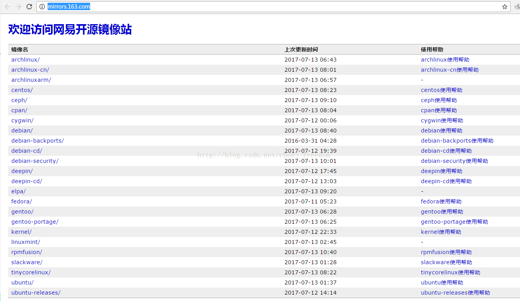The height and width of the screenshot is (302, 520).
Task: Open kernel使用帮助 help link
Action: (441, 232)
